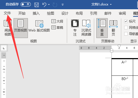
Task: Select 翻页 side-to-side page movement
Action: [x=113, y=28]
